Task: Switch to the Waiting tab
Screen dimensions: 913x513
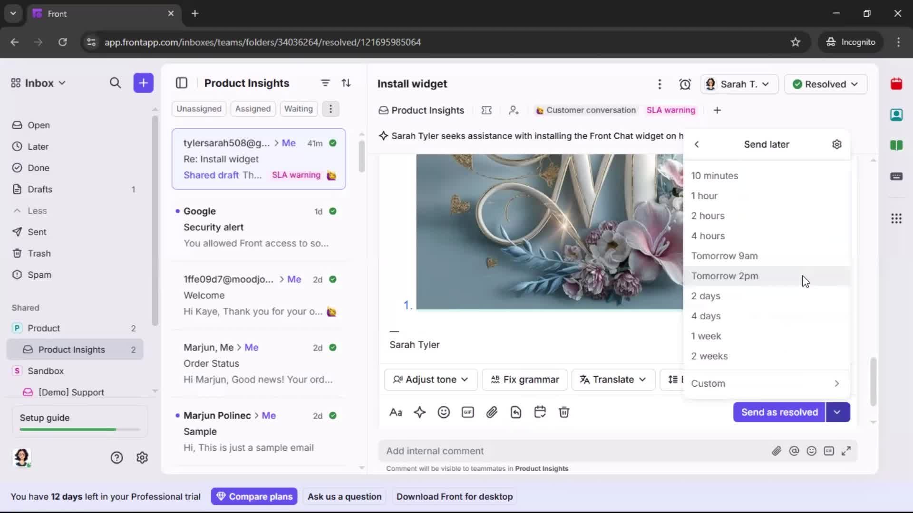Action: 298,109
